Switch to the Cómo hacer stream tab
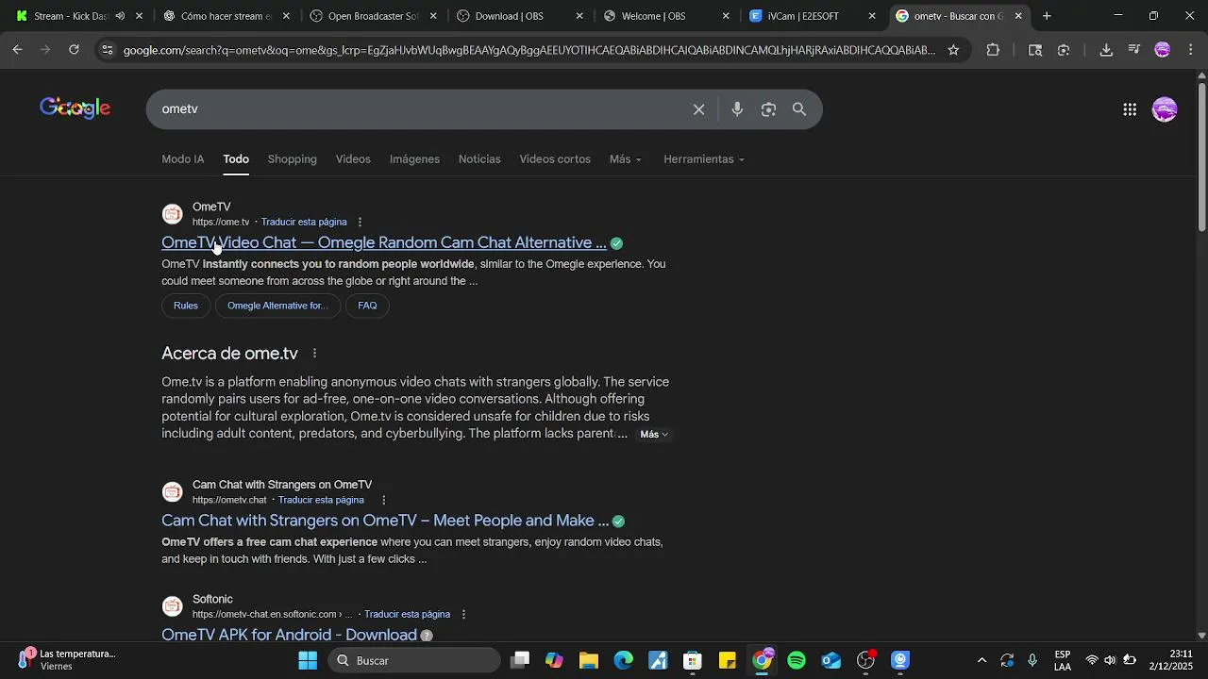The height and width of the screenshot is (679, 1208). pyautogui.click(x=226, y=16)
